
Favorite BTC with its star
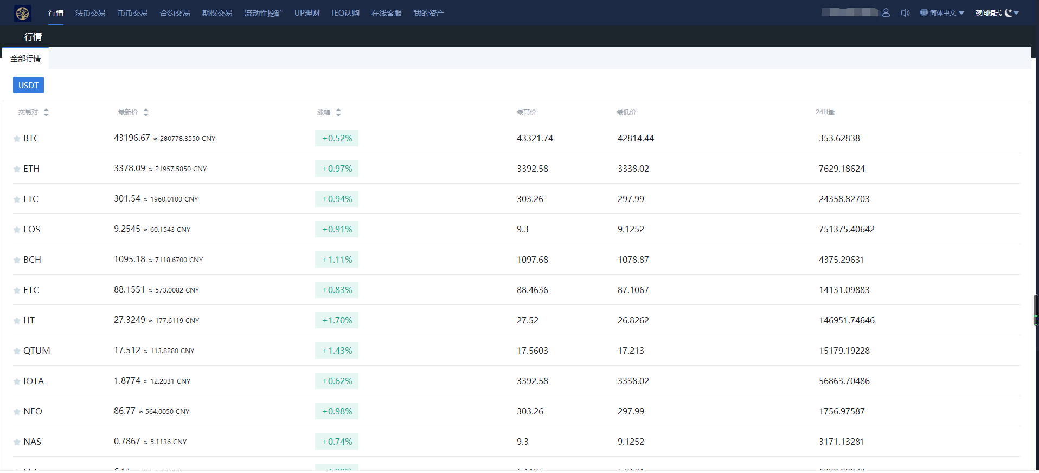(17, 139)
